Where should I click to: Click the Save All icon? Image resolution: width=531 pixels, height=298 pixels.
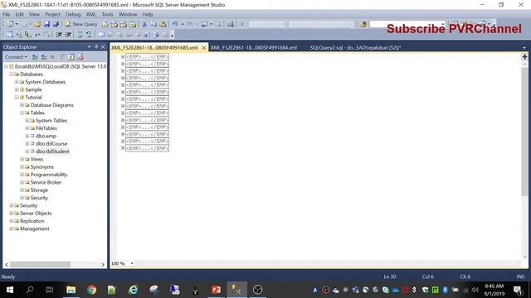[56, 24]
